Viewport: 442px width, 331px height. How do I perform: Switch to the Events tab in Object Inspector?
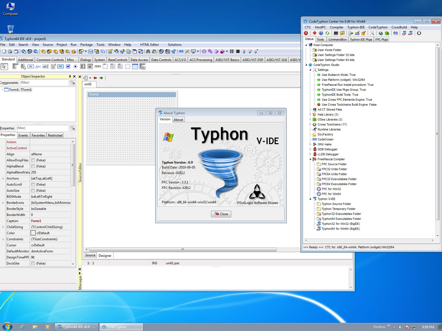[x=23, y=135]
